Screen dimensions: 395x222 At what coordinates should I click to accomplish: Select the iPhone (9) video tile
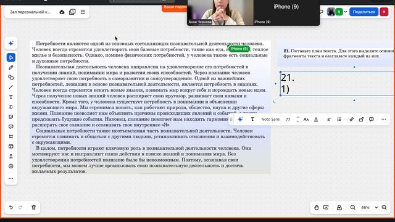(286, 12)
